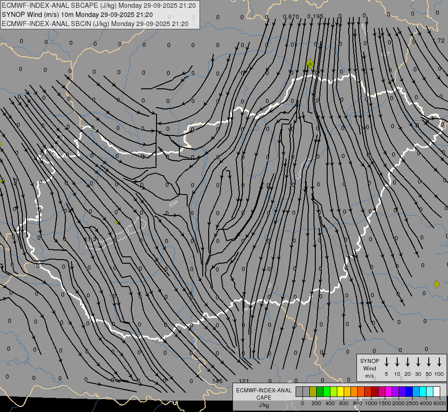Select the white 6000 J/kg swatch

pyautogui.click(x=436, y=391)
